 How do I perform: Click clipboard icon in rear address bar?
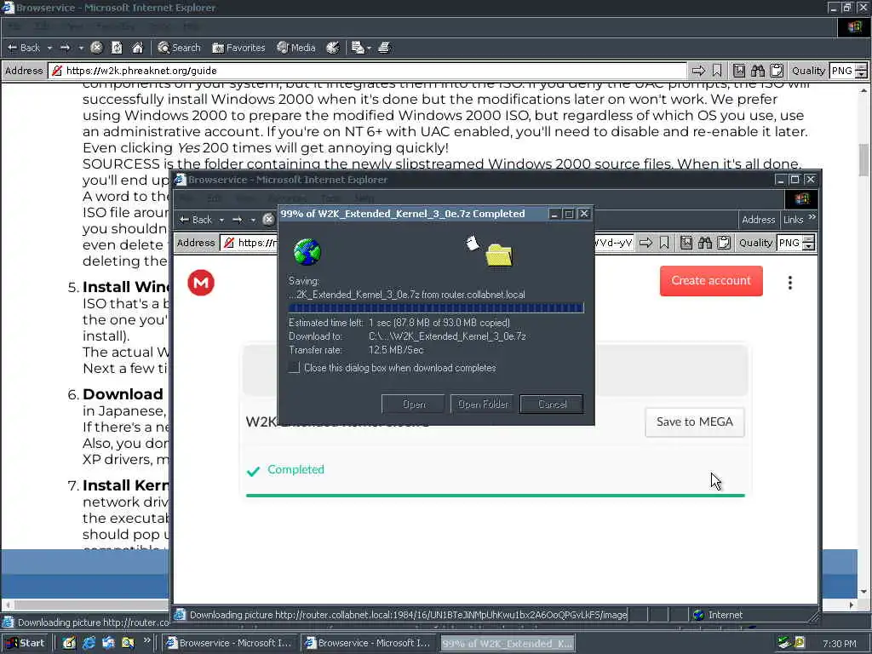click(x=777, y=71)
